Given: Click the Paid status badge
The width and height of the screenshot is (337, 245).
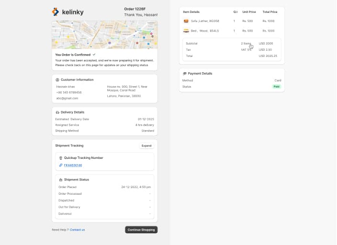Looking at the screenshot, I should coord(276,87).
